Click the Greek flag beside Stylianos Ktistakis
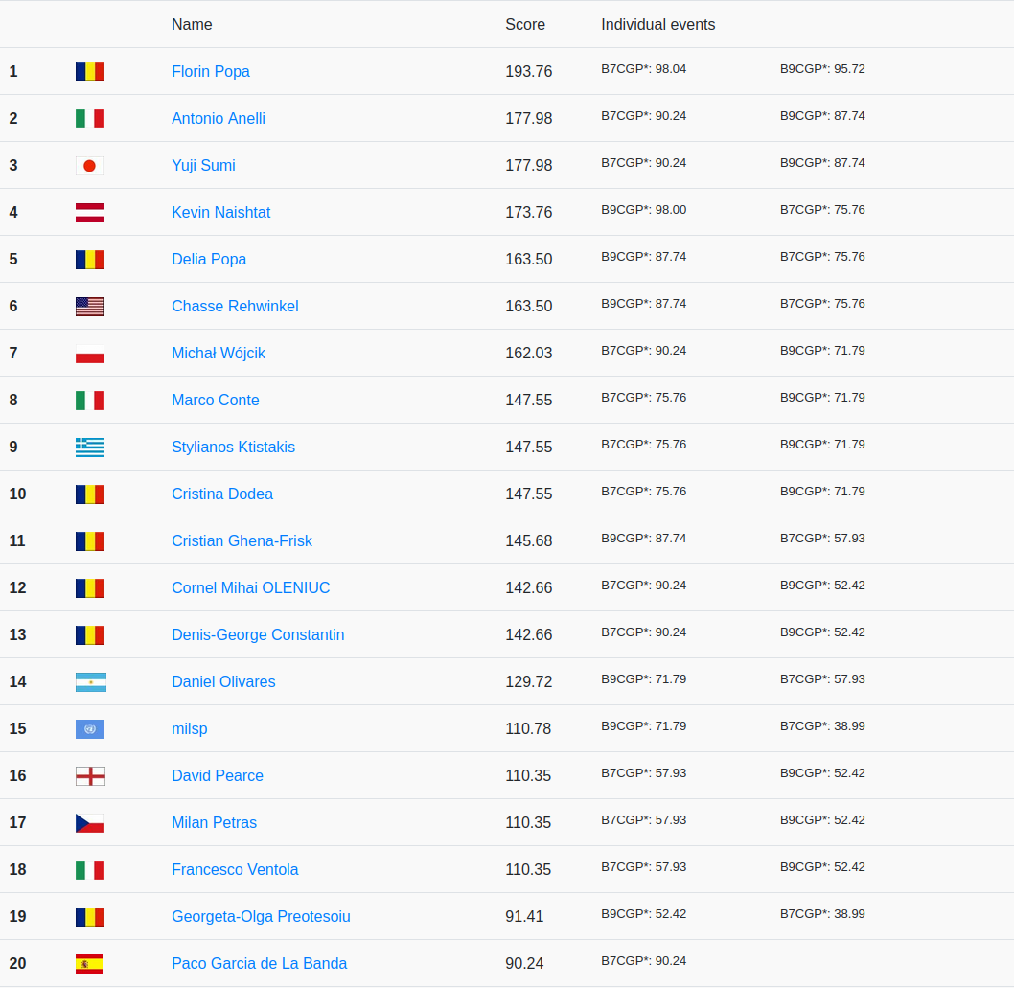This screenshot has width=1014, height=988. click(x=89, y=448)
